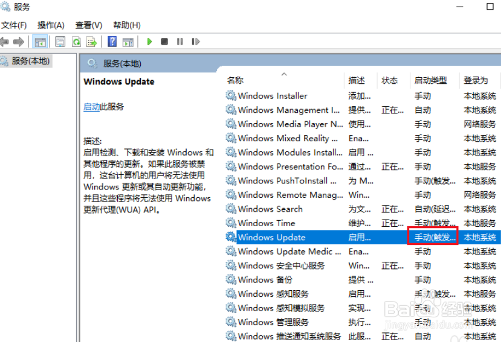The height and width of the screenshot is (342, 501).
Task: Sort by the 启动类型 column header
Action: (430, 80)
